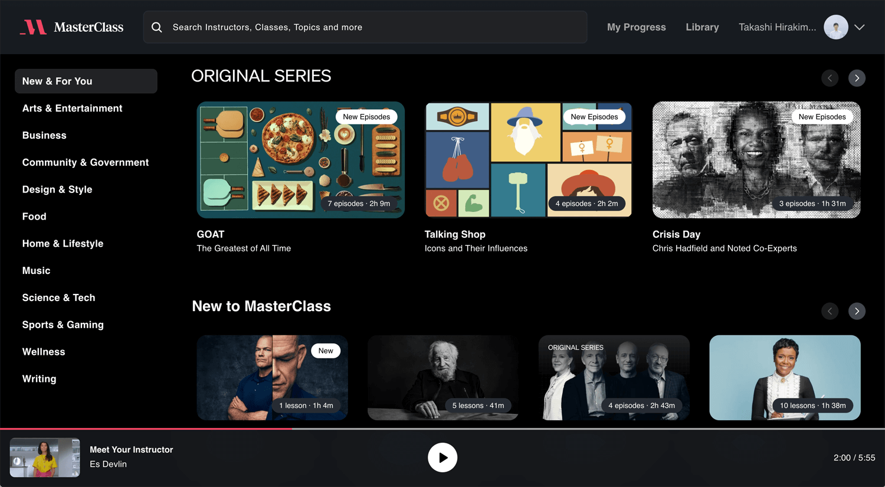Open the 5 lessons · 41m class thumbnail
Screen dimensions: 885x487
tap(443, 378)
